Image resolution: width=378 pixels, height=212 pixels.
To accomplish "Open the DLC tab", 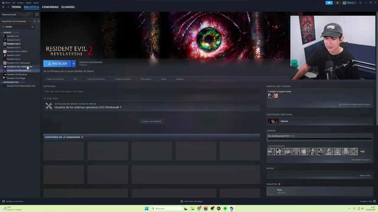I will pyautogui.click(x=76, y=79).
